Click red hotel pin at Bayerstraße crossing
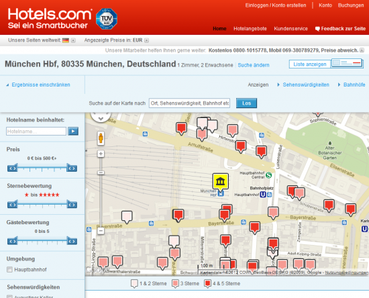The height and width of the screenshot is (298, 369). (x=178, y=215)
